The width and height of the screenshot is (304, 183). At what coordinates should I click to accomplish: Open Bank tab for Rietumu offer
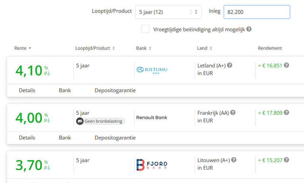(x=65, y=90)
